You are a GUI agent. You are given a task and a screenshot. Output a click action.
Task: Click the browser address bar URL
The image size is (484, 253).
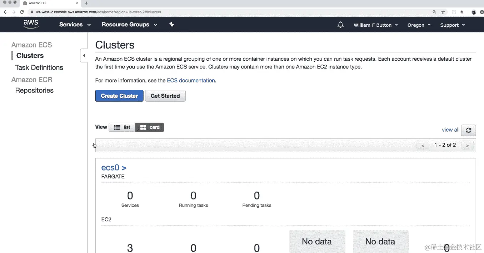(98, 12)
